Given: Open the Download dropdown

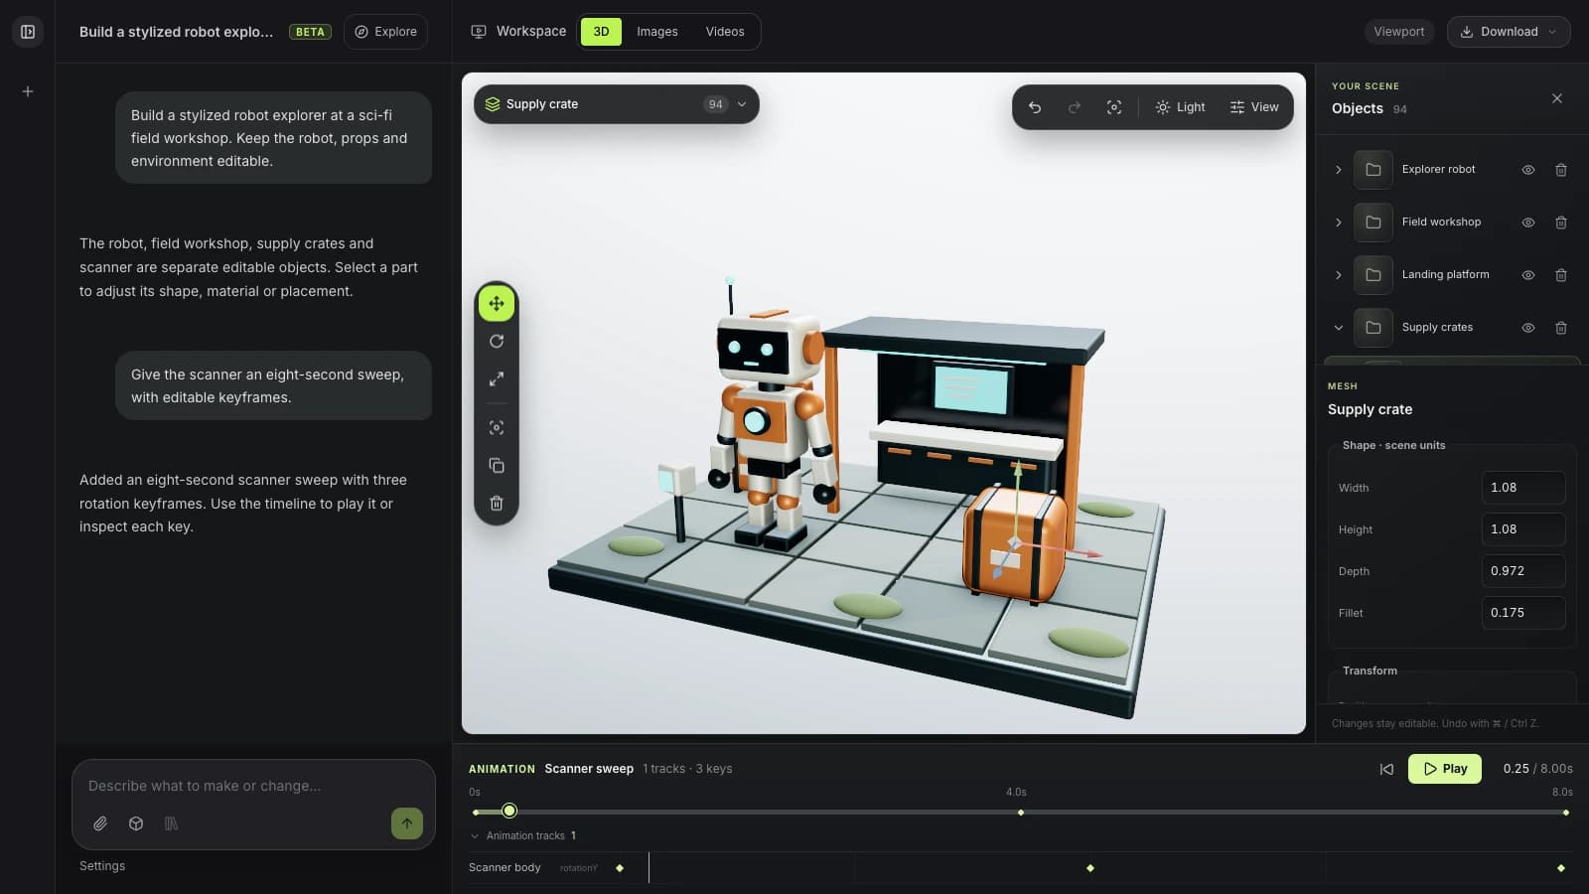Looking at the screenshot, I should (x=1509, y=32).
